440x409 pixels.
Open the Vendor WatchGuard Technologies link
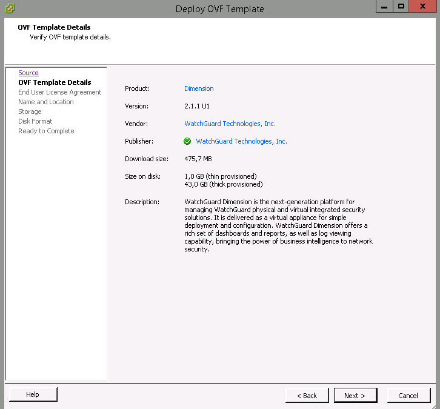pyautogui.click(x=230, y=124)
